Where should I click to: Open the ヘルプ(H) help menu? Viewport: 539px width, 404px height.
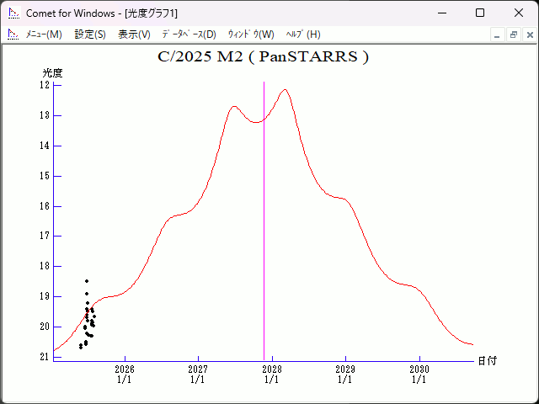303,35
